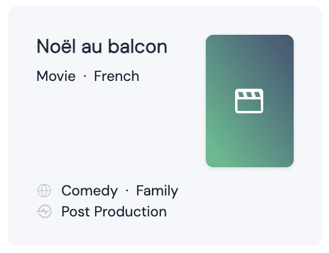Image resolution: width=329 pixels, height=253 pixels.
Task: Click the word Post in the status line
Action: [x=75, y=212]
